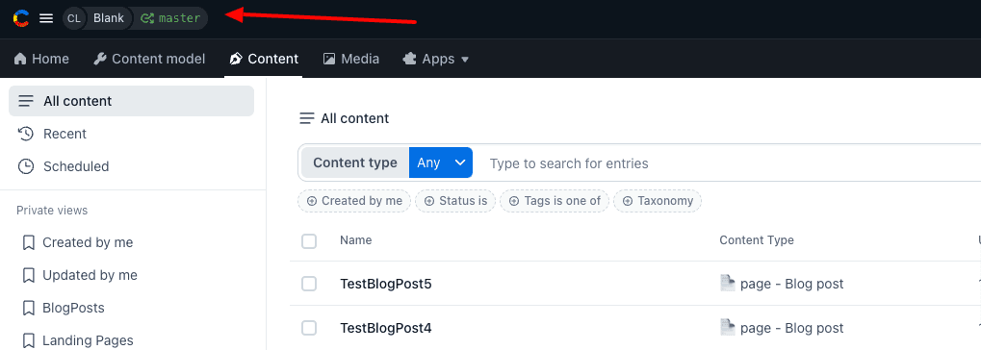This screenshot has width=981, height=350.
Task: Open the TestBlogPost4 entry
Action: 386,328
